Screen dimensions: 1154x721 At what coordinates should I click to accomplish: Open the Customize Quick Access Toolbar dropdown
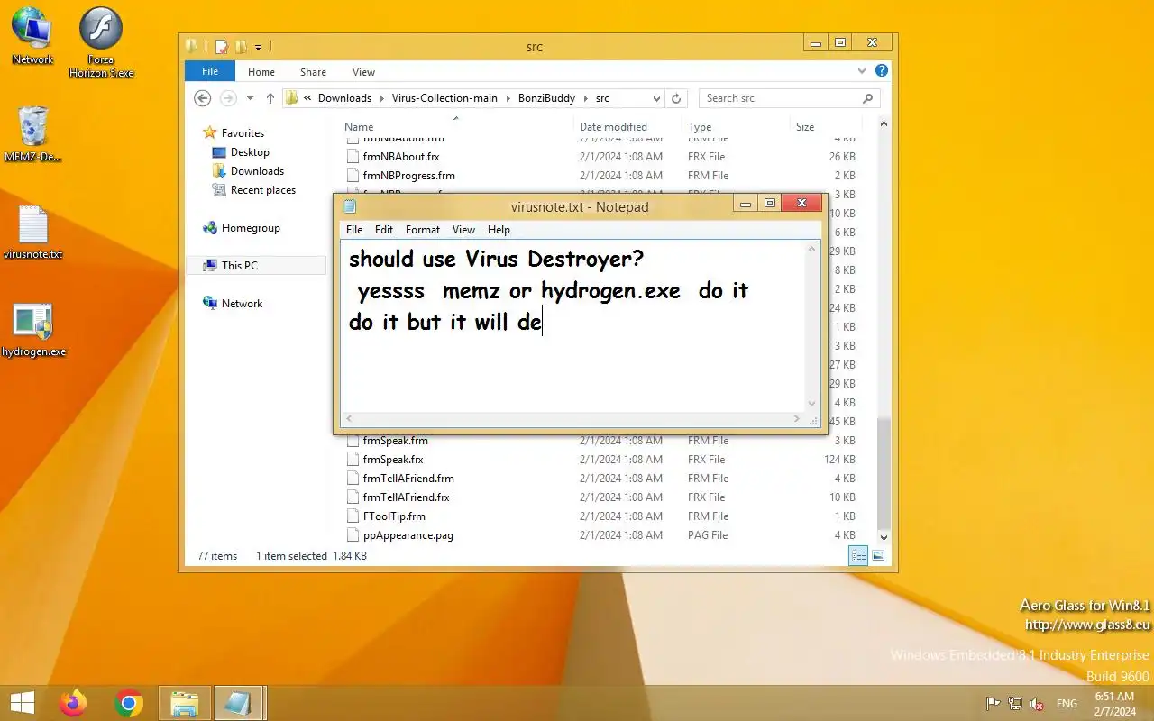tap(258, 47)
